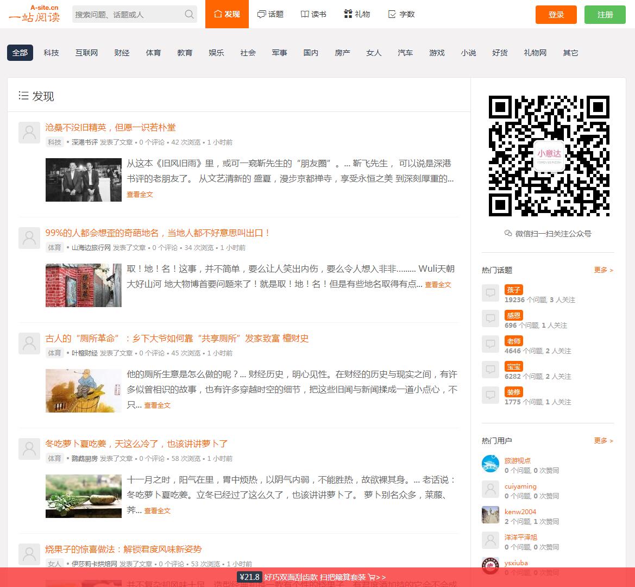Expand 更多 next to 热门用户
Screen dimensions: 635x587
pos(603,441)
